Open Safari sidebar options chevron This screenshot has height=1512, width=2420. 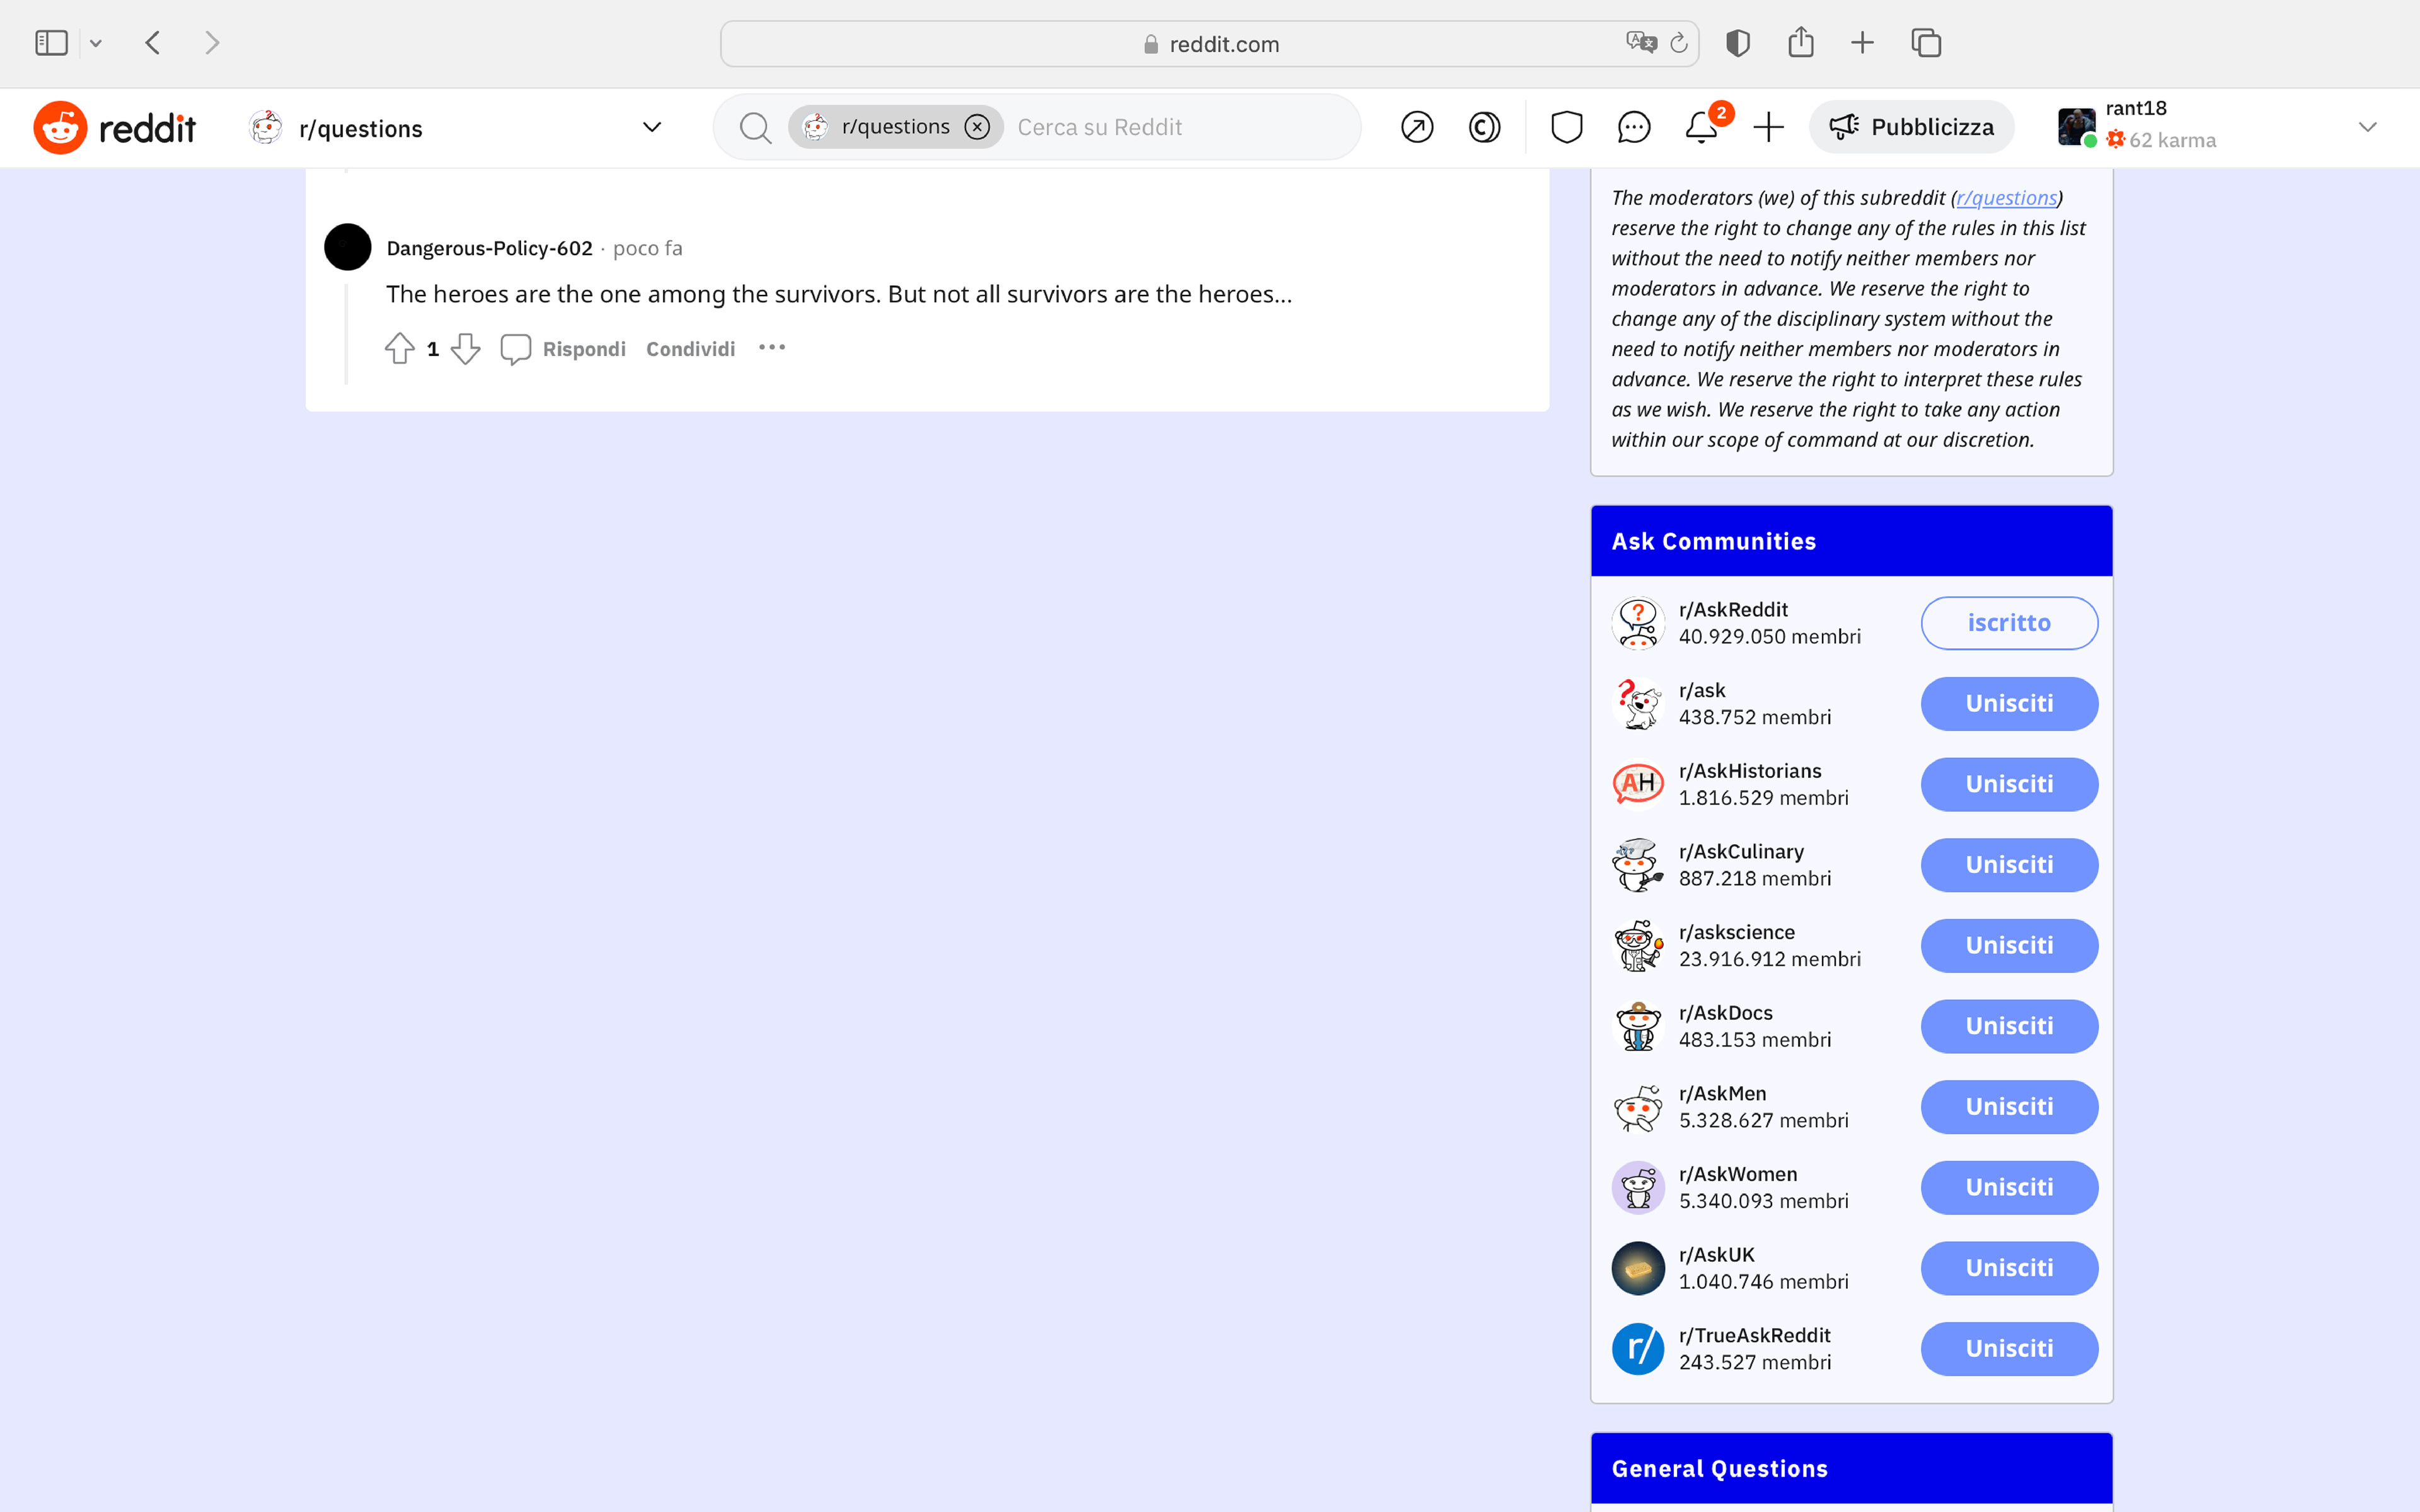(x=96, y=43)
